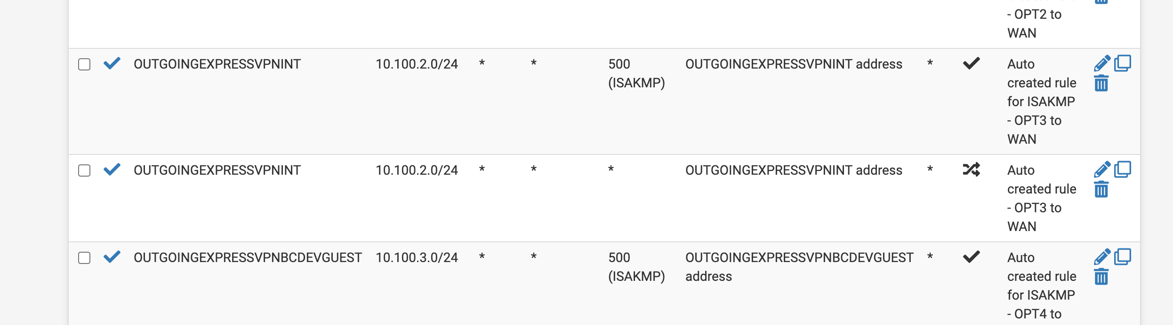This screenshot has height=325, width=1173.
Task: Duplicate the auto created OPT3 to WAN rule
Action: 1123,169
